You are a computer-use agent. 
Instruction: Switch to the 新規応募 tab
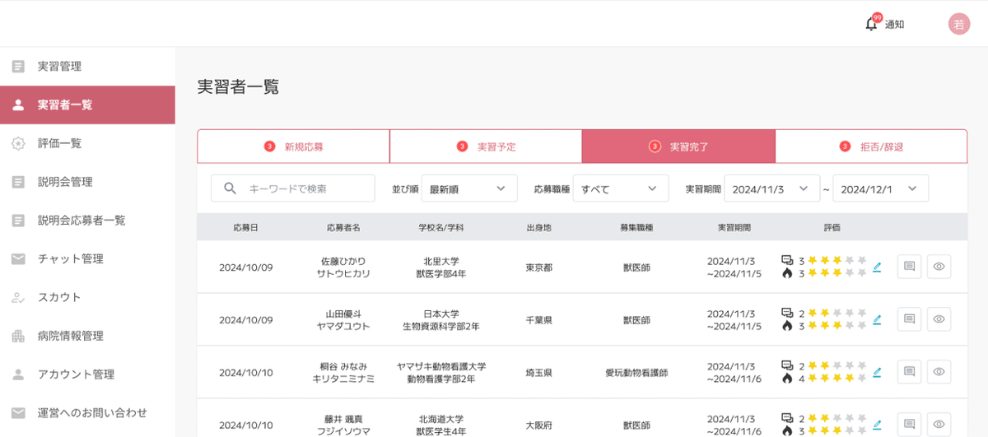[293, 146]
